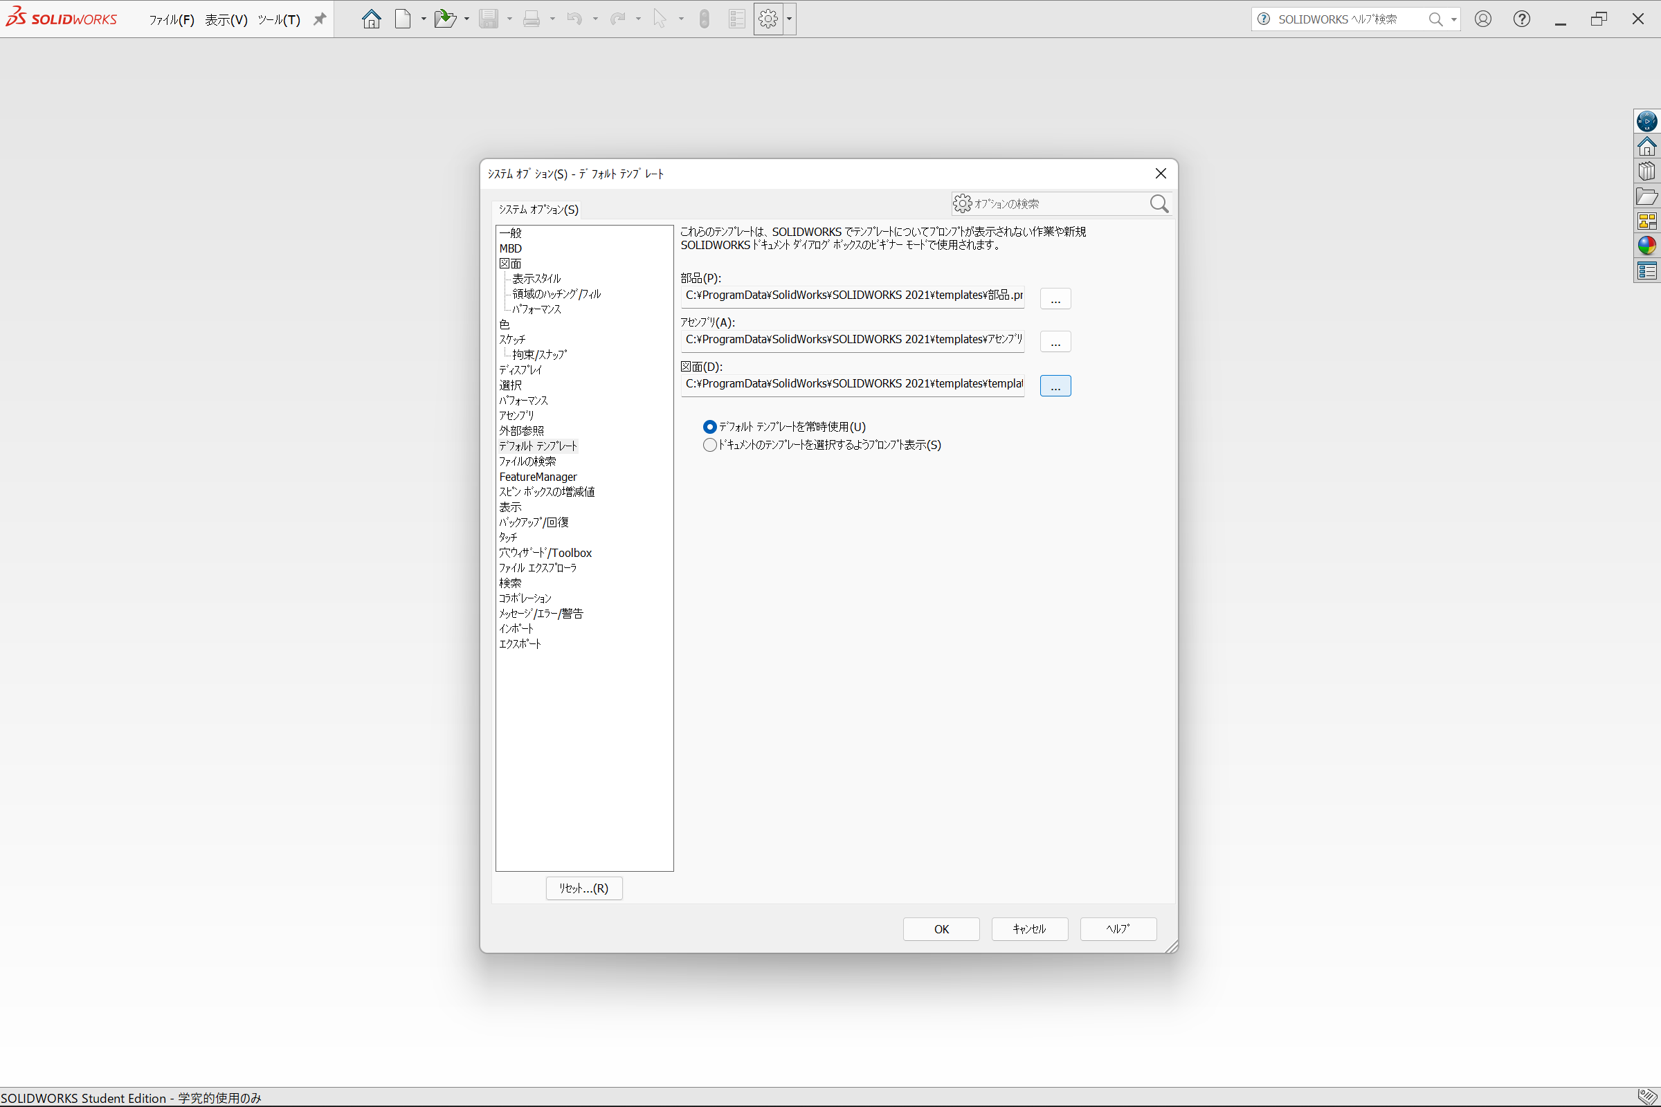Browse for 部品(P) template with ... button
This screenshot has height=1107, width=1661.
coord(1055,299)
